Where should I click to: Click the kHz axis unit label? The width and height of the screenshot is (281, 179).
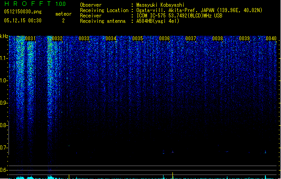pos(4,36)
